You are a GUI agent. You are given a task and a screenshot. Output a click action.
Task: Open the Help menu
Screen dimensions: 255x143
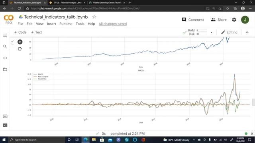tap(91, 24)
